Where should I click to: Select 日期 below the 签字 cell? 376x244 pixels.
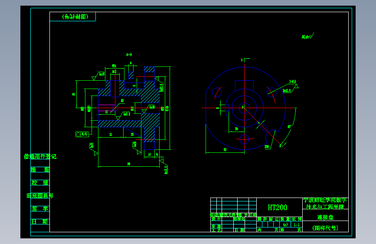coord(40,222)
